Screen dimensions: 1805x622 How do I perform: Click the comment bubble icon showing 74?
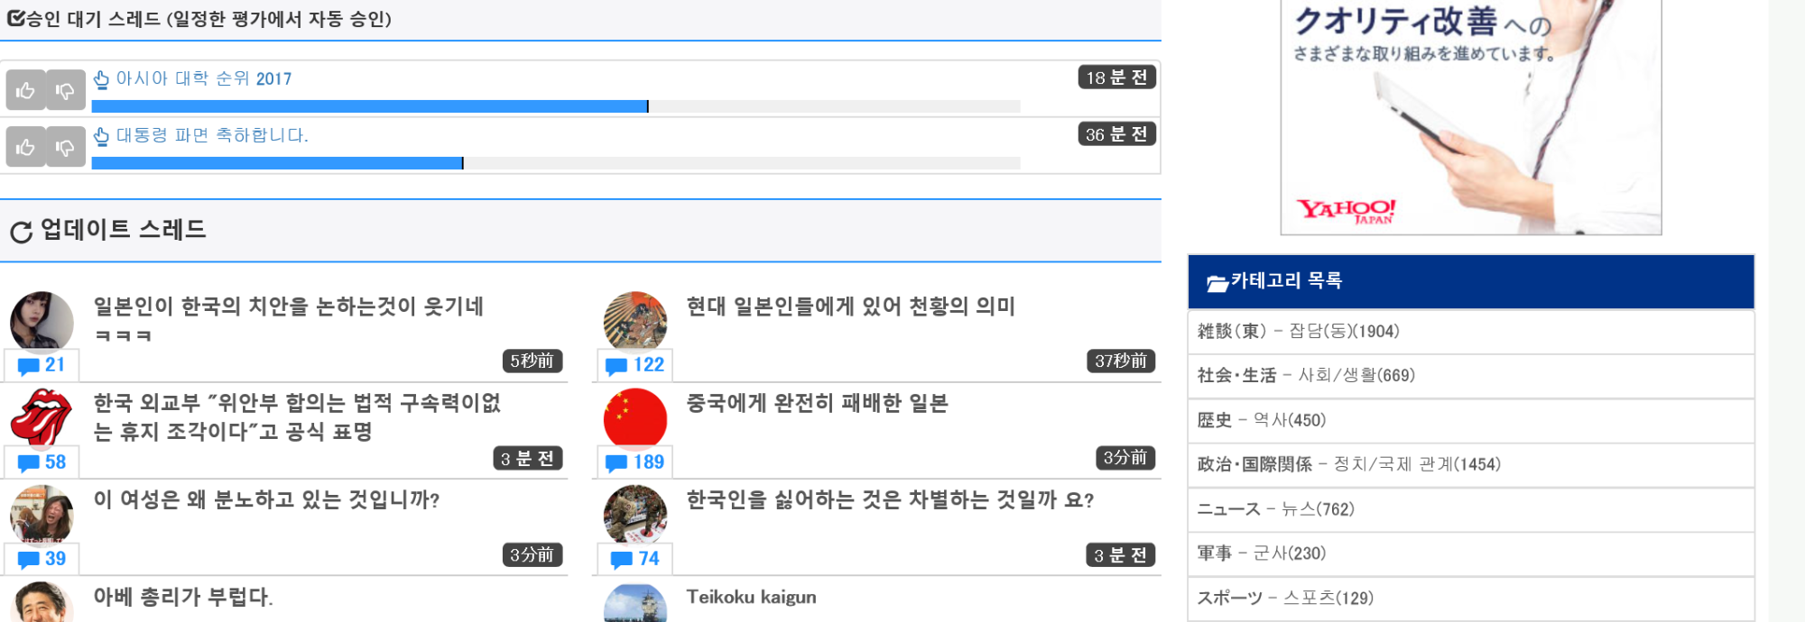[x=622, y=560]
